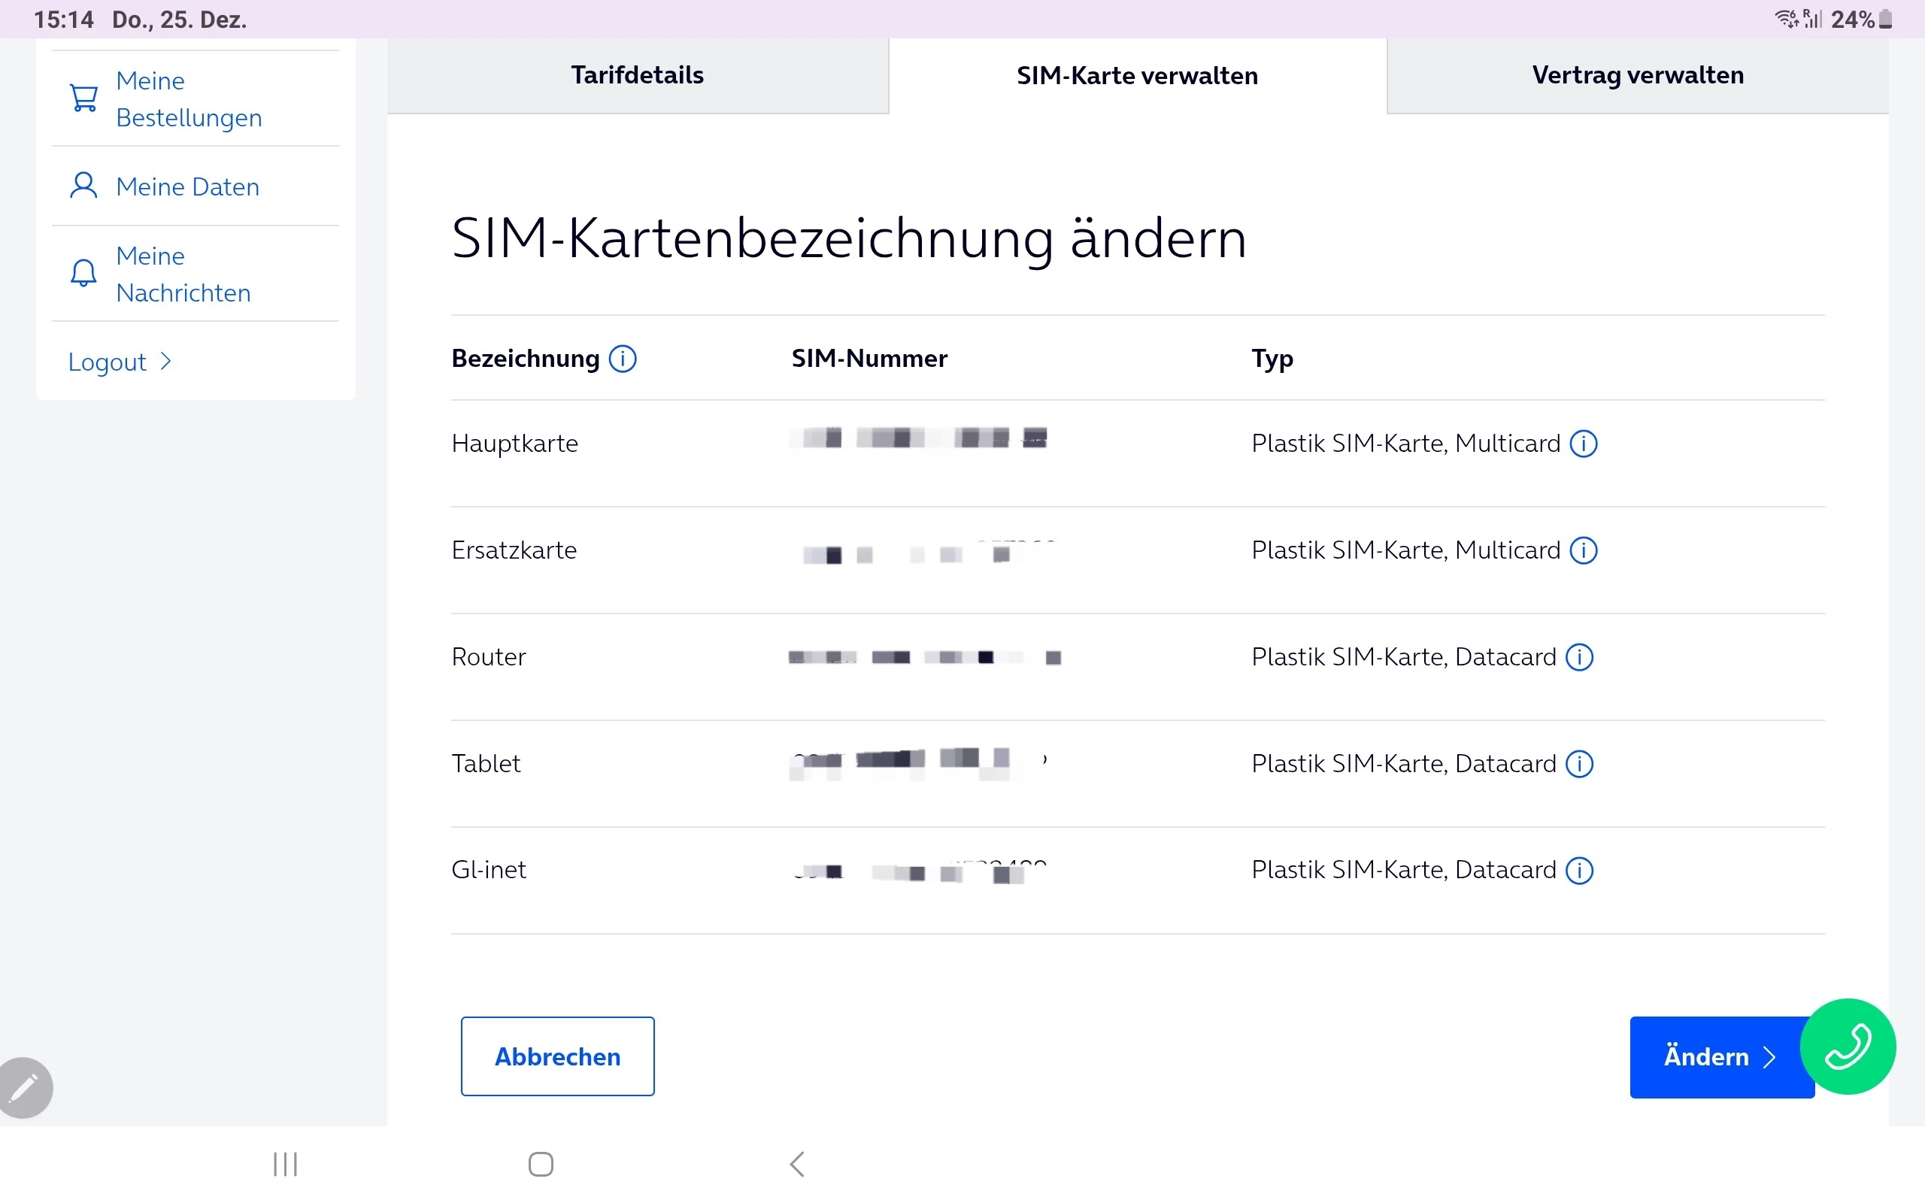Click the info icon next to Bezeichnung
Viewport: 1925px width, 1203px height.
(x=622, y=359)
